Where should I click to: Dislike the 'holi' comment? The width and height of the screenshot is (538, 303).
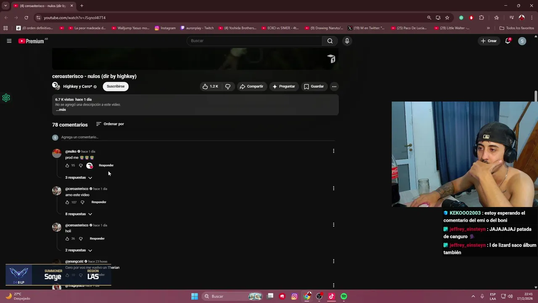click(x=81, y=239)
